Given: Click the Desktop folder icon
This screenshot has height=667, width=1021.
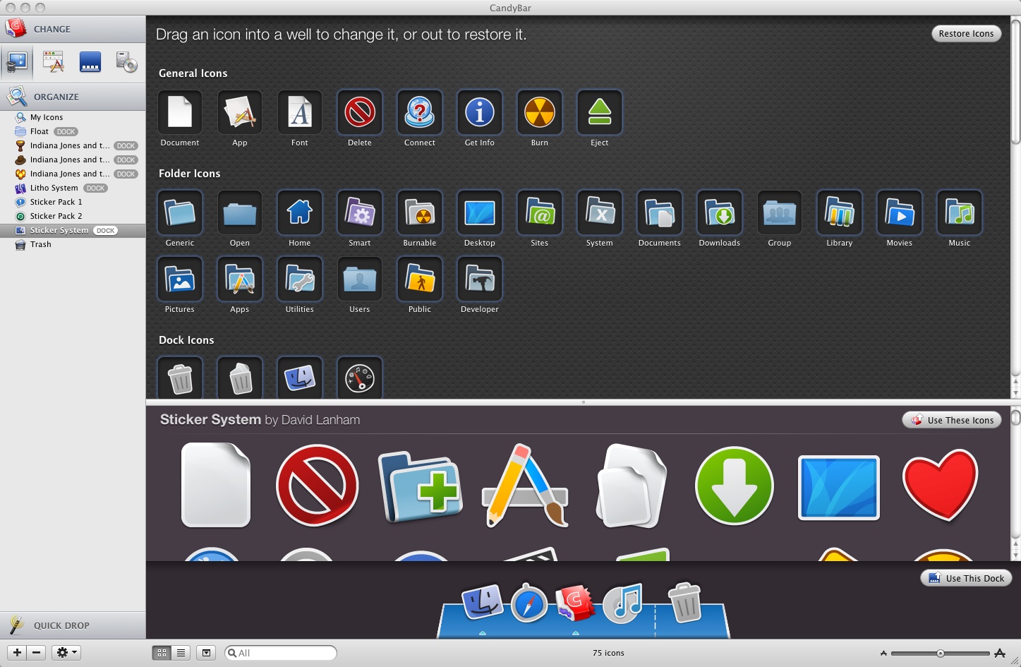Looking at the screenshot, I should pyautogui.click(x=480, y=212).
